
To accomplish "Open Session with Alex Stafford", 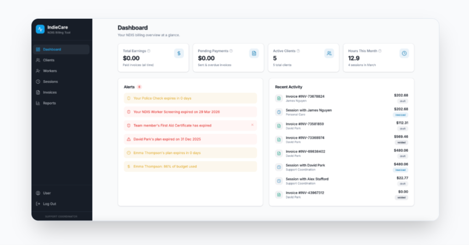I will tap(341, 181).
